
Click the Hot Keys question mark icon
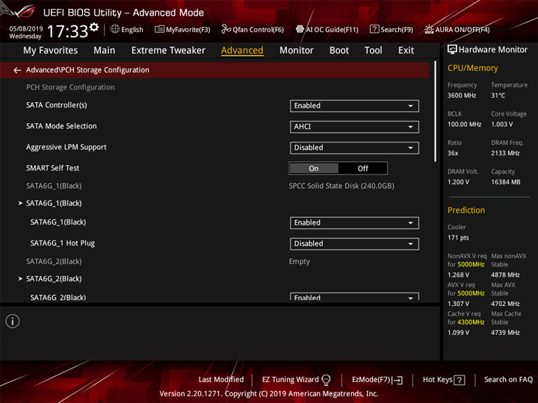coord(459,380)
